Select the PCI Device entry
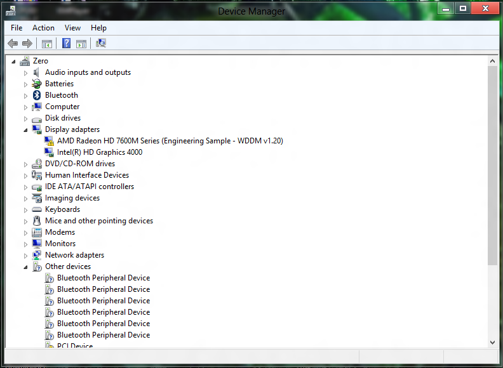Screen dimensions: 503x368 coord(75,346)
